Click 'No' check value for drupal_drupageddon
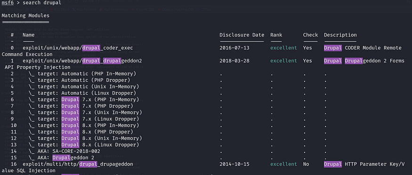This screenshot has height=175, width=412. tap(306, 164)
